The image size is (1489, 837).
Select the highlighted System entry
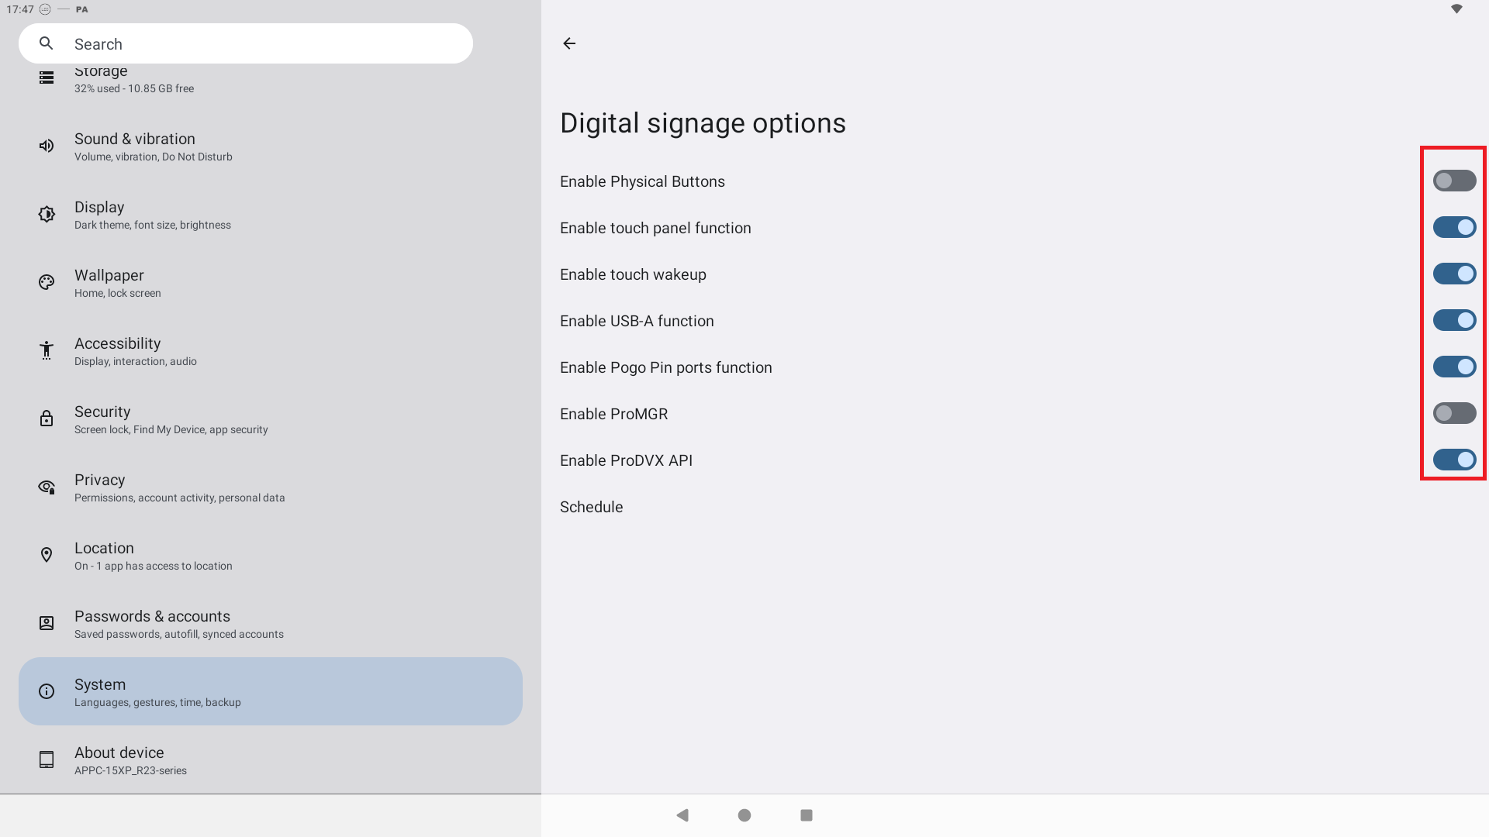271,691
